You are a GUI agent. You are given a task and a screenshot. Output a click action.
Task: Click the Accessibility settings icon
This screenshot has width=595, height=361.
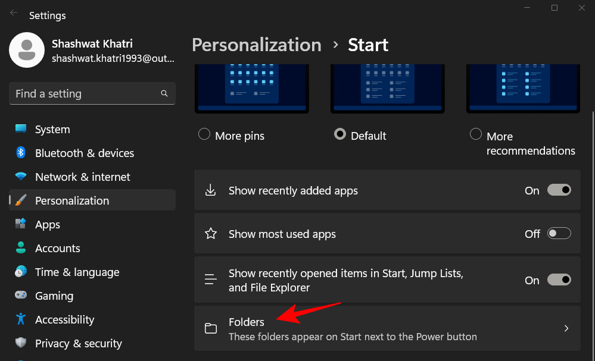(x=20, y=319)
